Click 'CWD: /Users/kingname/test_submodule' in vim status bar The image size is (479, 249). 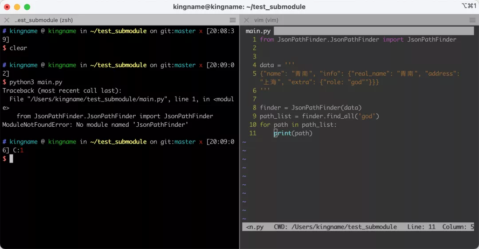[x=335, y=227]
